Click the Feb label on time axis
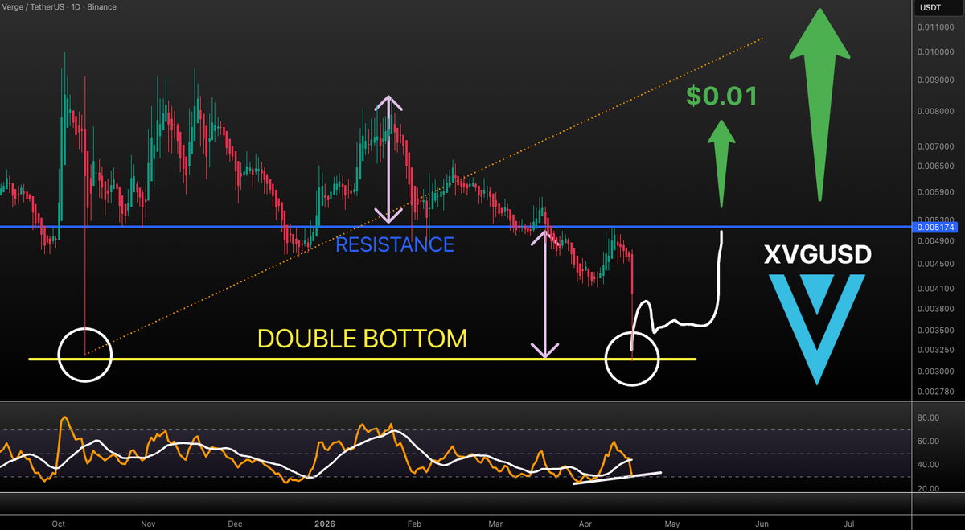 coord(415,523)
